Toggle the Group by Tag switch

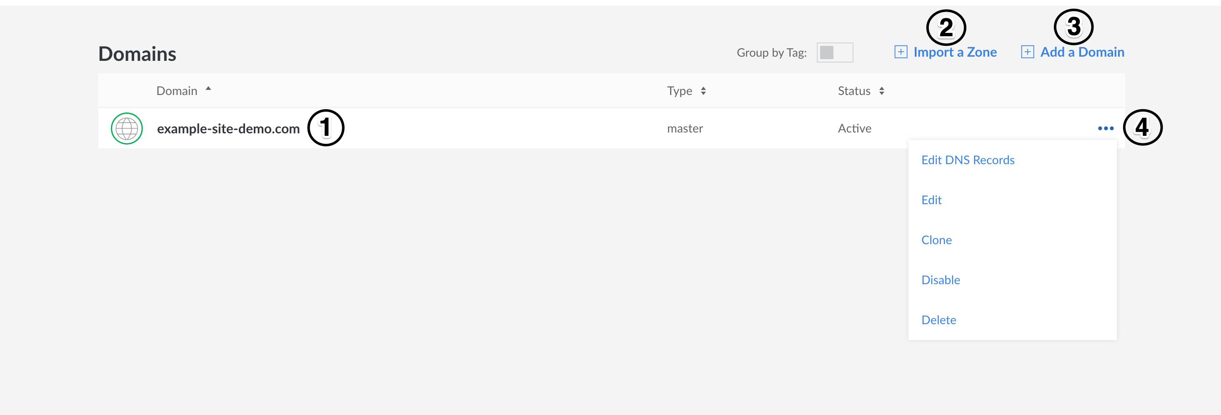pyautogui.click(x=835, y=52)
